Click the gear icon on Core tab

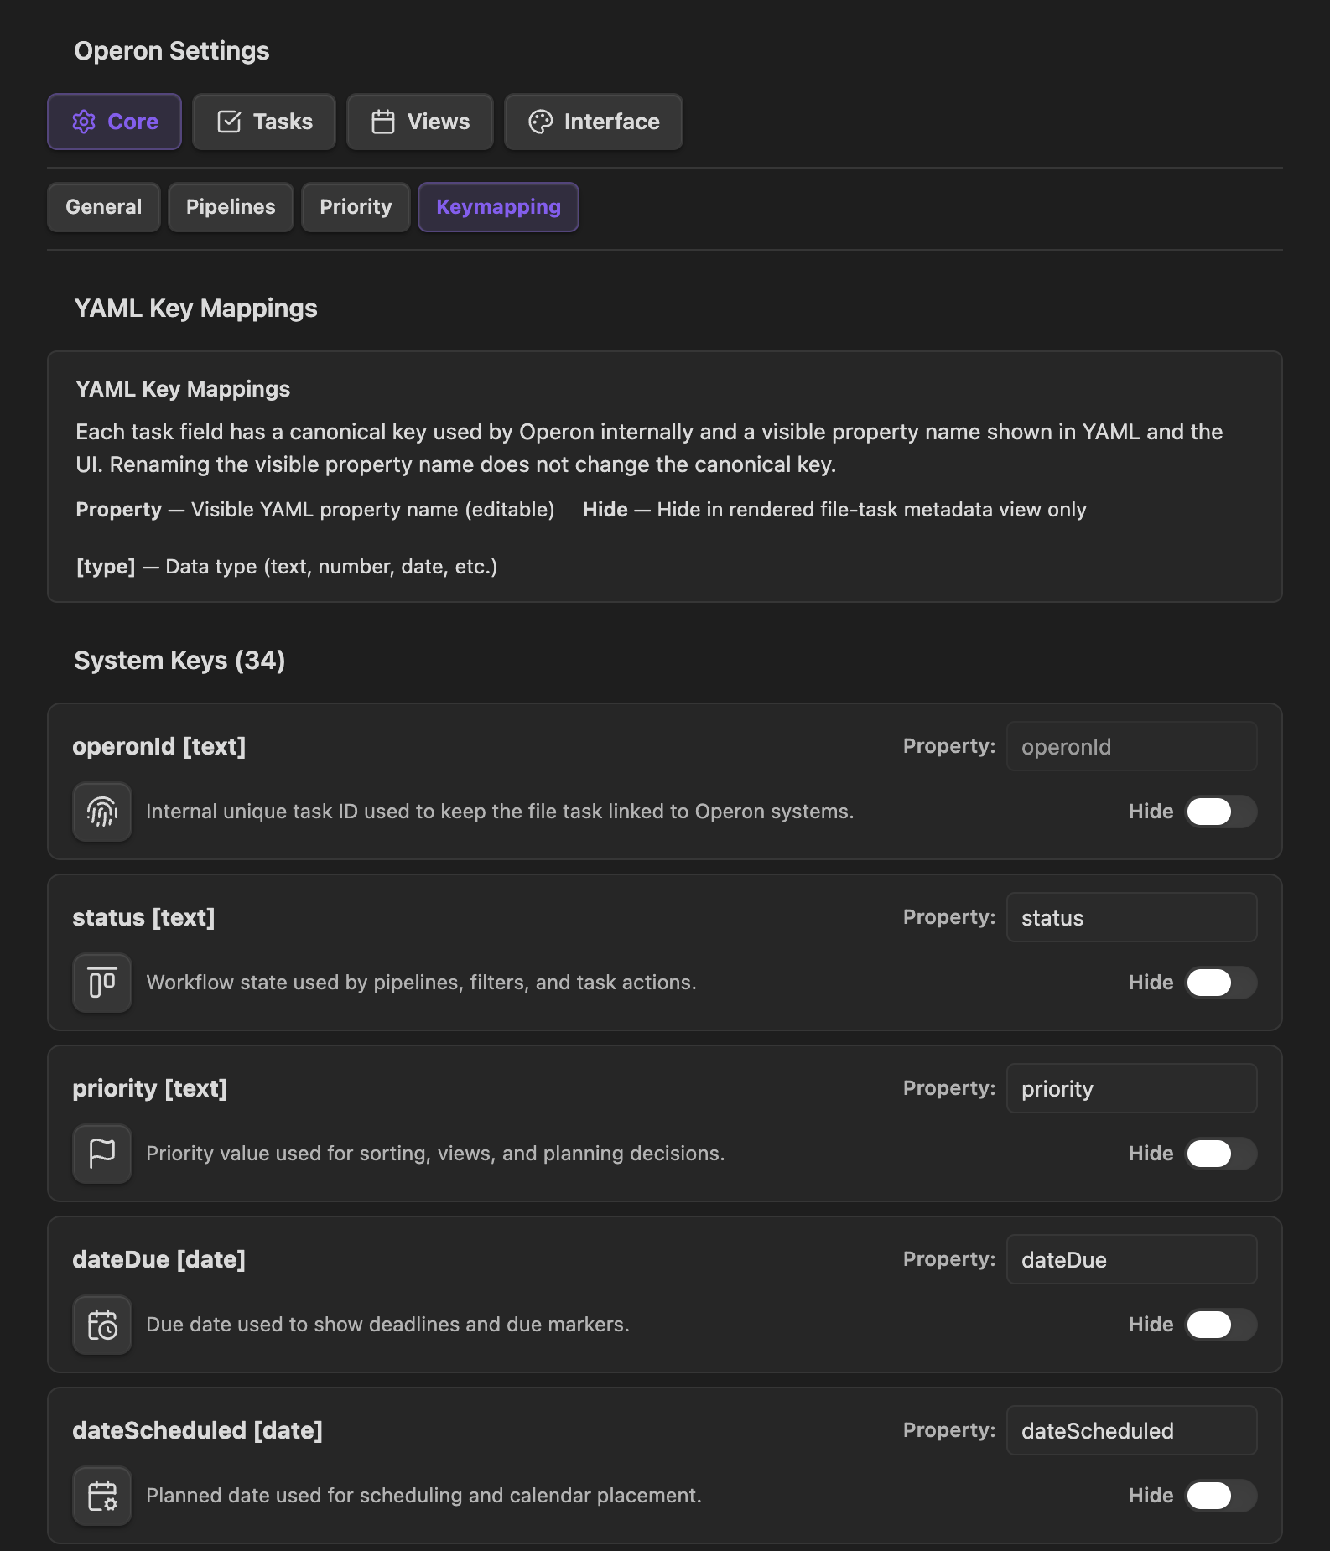tap(84, 122)
